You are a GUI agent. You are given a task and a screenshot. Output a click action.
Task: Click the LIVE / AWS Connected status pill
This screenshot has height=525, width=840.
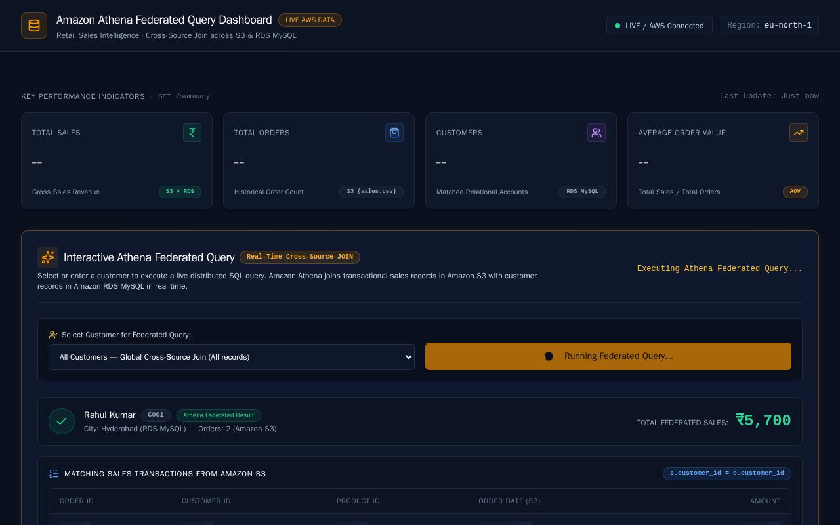pos(660,26)
